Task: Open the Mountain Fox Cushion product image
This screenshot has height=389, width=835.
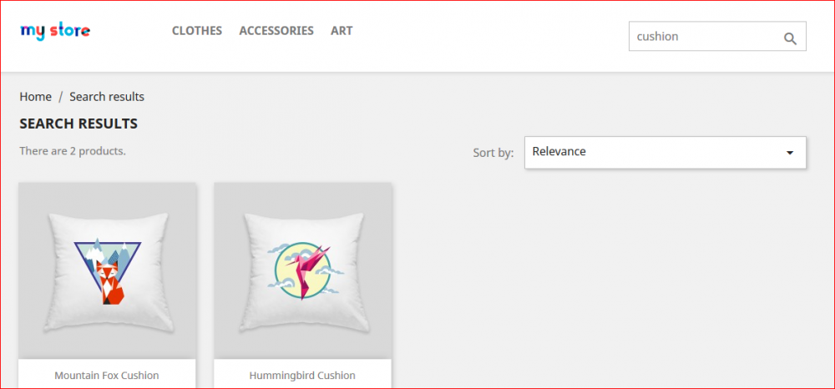Action: click(x=108, y=270)
